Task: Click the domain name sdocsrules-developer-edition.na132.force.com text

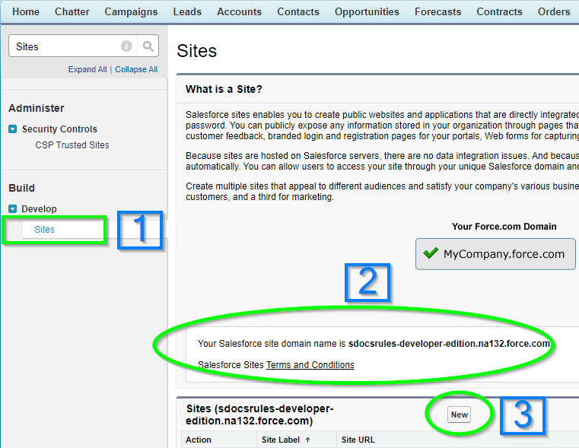Action: (449, 344)
